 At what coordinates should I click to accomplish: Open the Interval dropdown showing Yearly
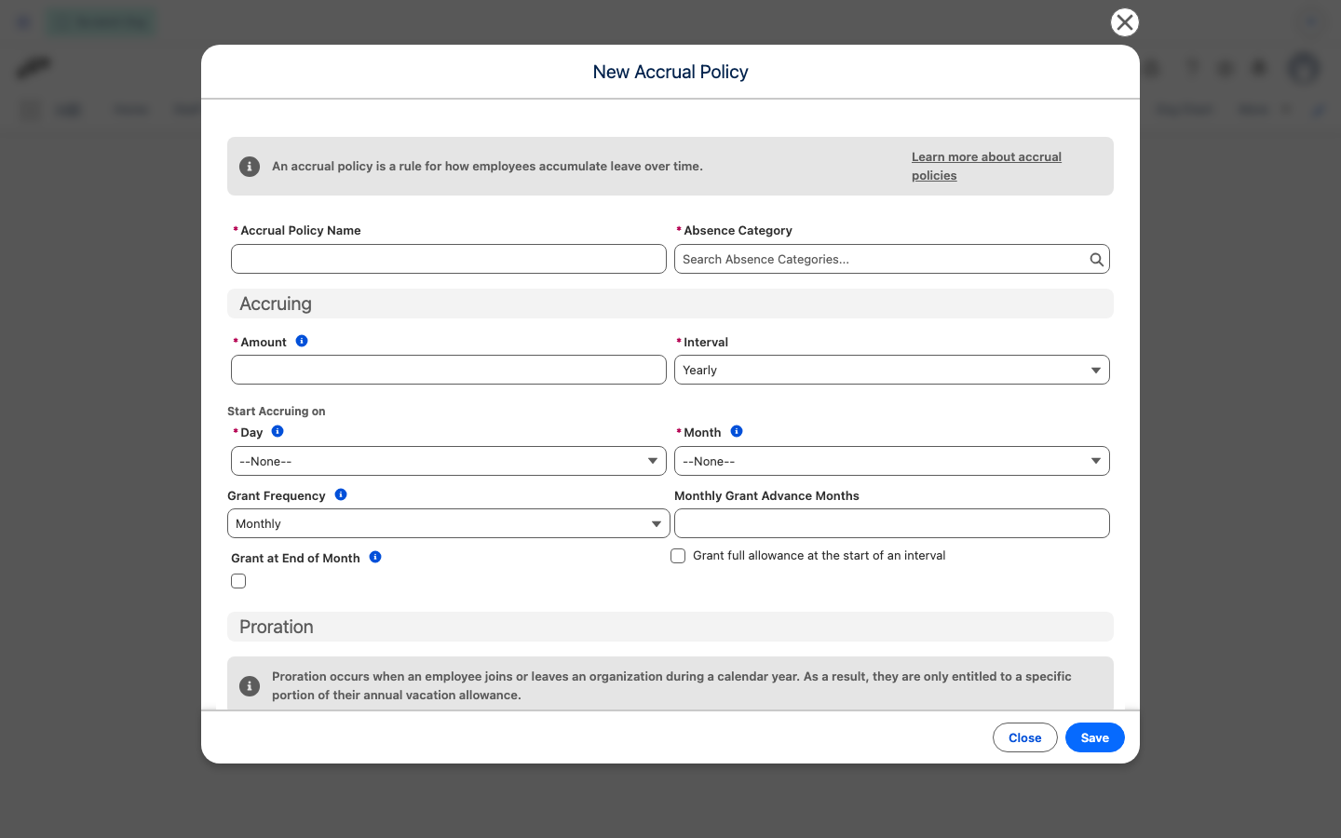[892, 370]
